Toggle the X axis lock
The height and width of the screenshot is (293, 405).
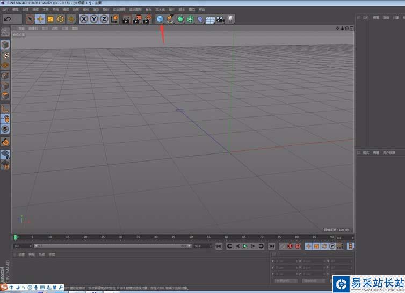pos(84,19)
